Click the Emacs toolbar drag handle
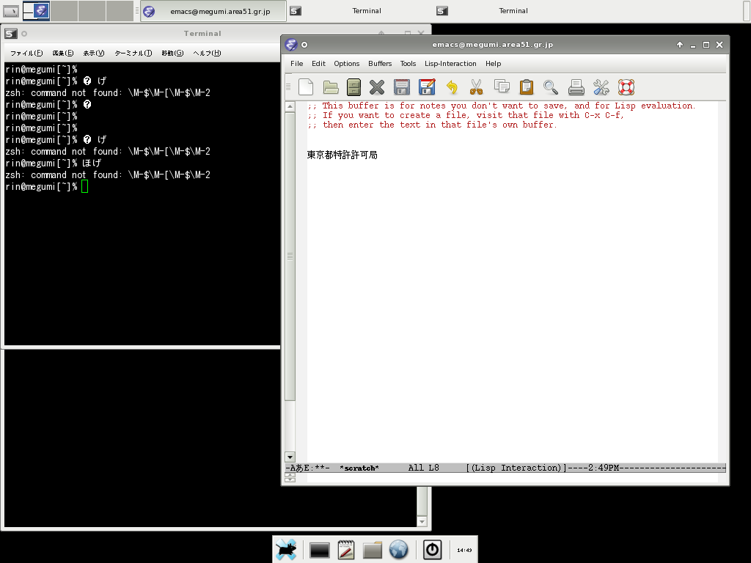Screen dimensions: 751x563 (288, 87)
